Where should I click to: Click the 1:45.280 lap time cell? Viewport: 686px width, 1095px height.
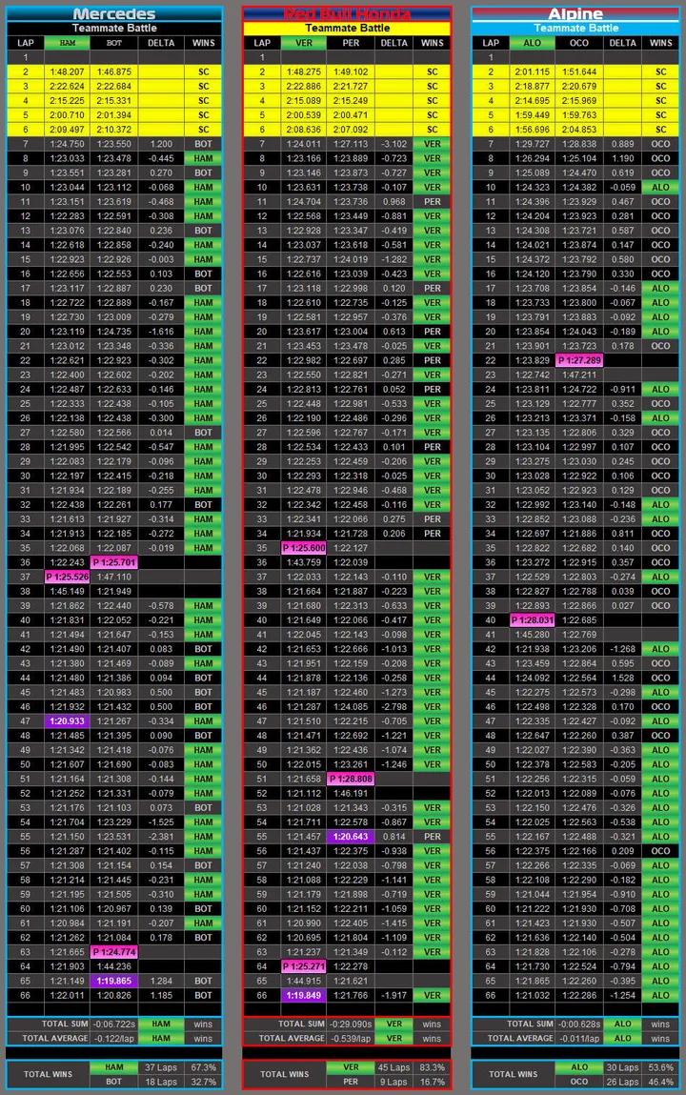[x=533, y=634]
